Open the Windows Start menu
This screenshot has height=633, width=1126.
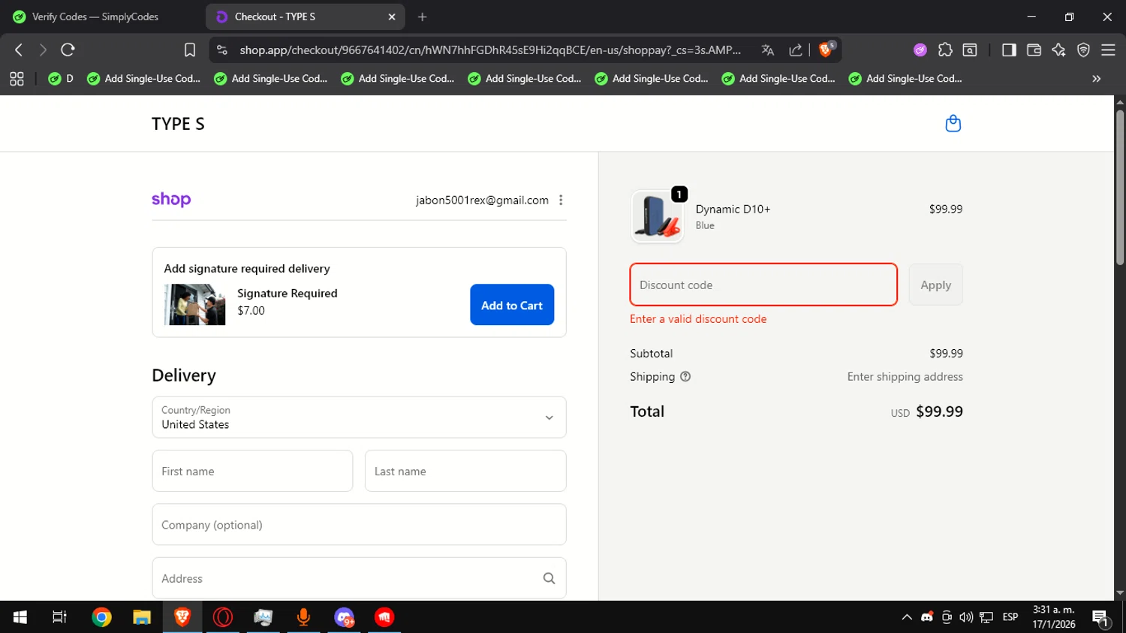[20, 617]
